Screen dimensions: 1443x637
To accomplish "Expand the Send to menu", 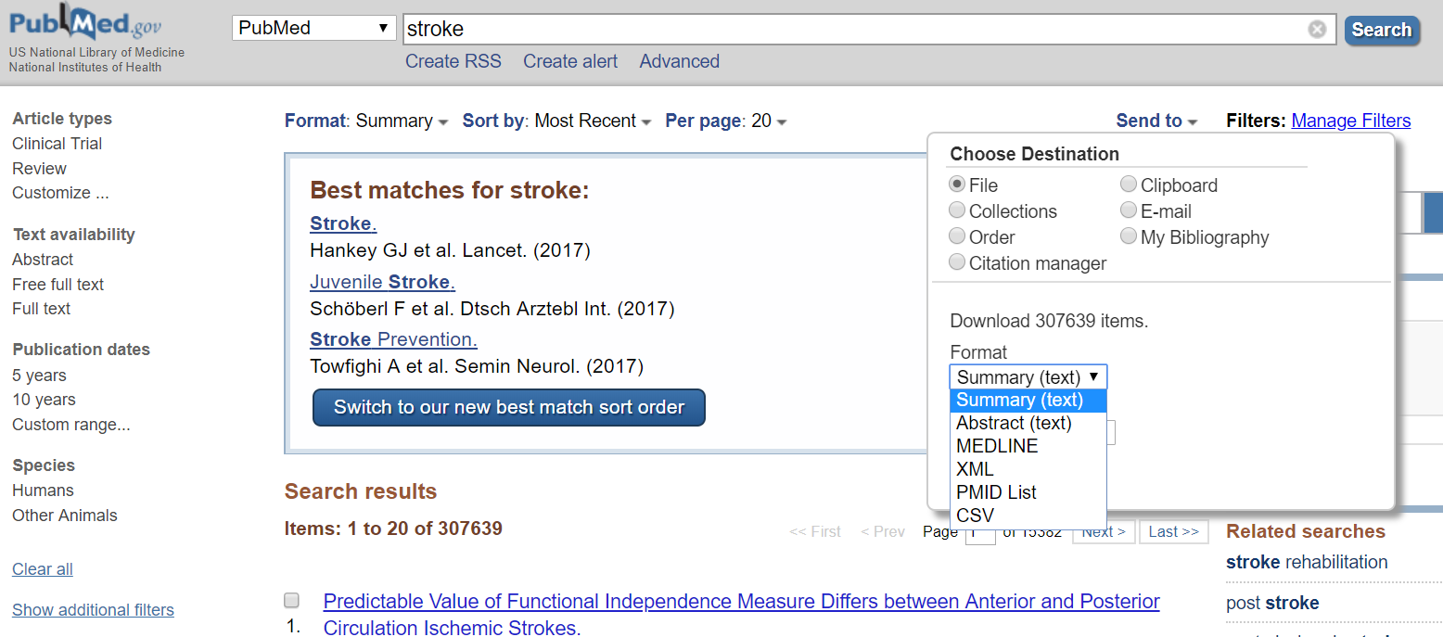I will click(x=1156, y=121).
